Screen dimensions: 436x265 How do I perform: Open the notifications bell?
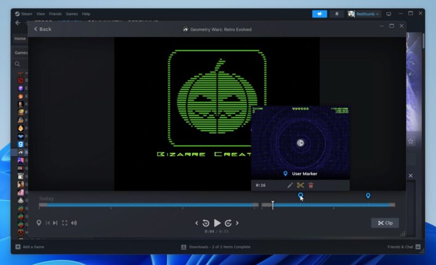(x=337, y=14)
